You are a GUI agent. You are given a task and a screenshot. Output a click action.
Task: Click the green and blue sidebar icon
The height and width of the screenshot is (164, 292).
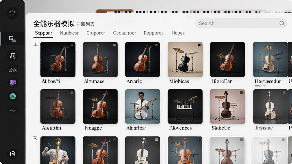tap(13, 96)
